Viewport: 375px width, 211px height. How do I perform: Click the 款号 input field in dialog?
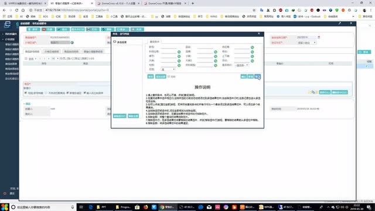[168, 47]
